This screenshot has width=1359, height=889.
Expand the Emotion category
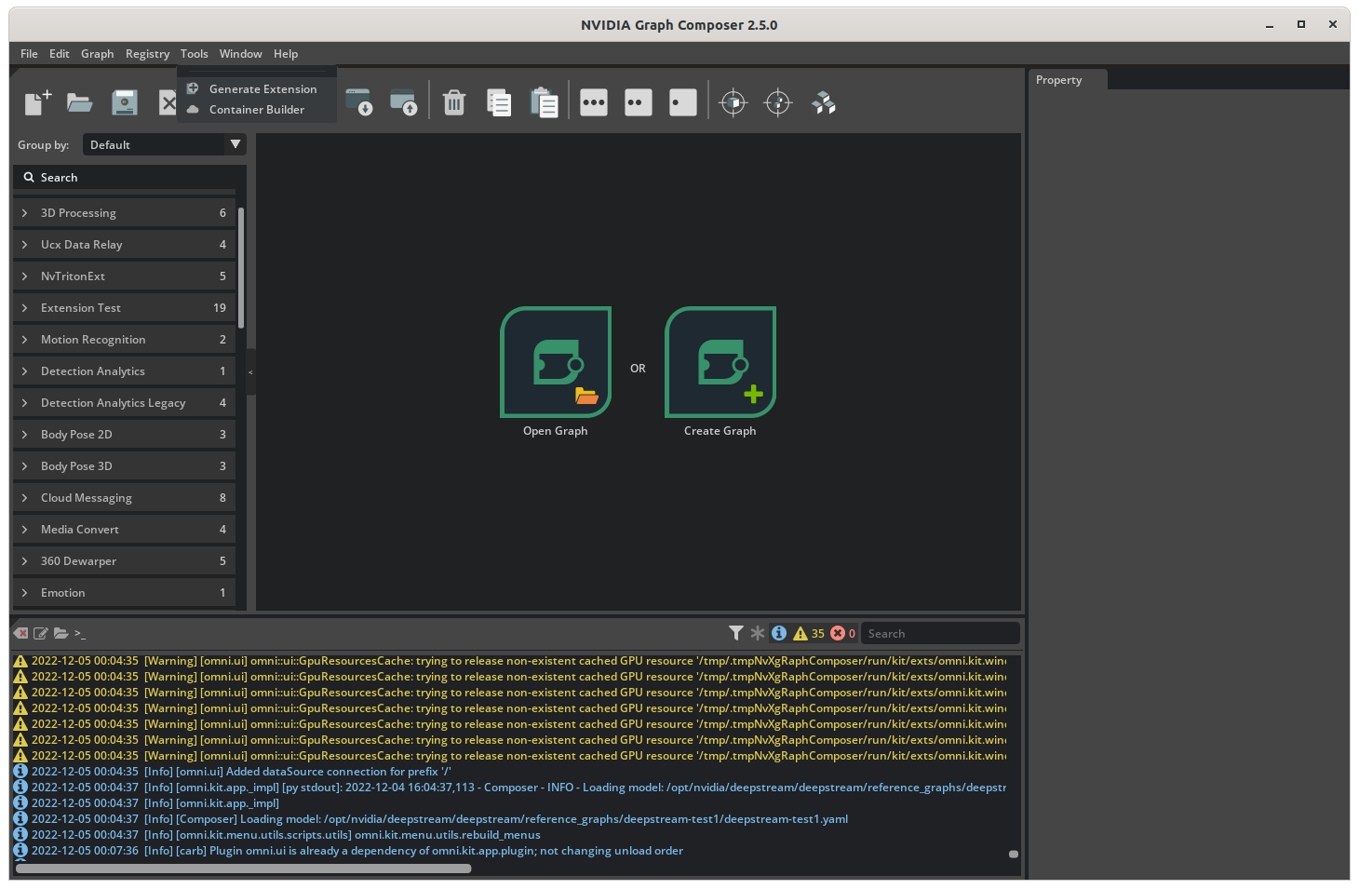click(125, 593)
